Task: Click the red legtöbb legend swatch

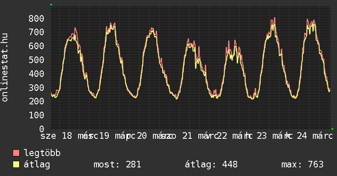Action: pyautogui.click(x=16, y=153)
